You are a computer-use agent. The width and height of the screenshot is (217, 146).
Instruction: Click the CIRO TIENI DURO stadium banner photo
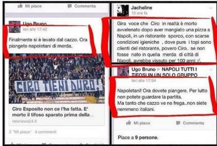point(57,78)
